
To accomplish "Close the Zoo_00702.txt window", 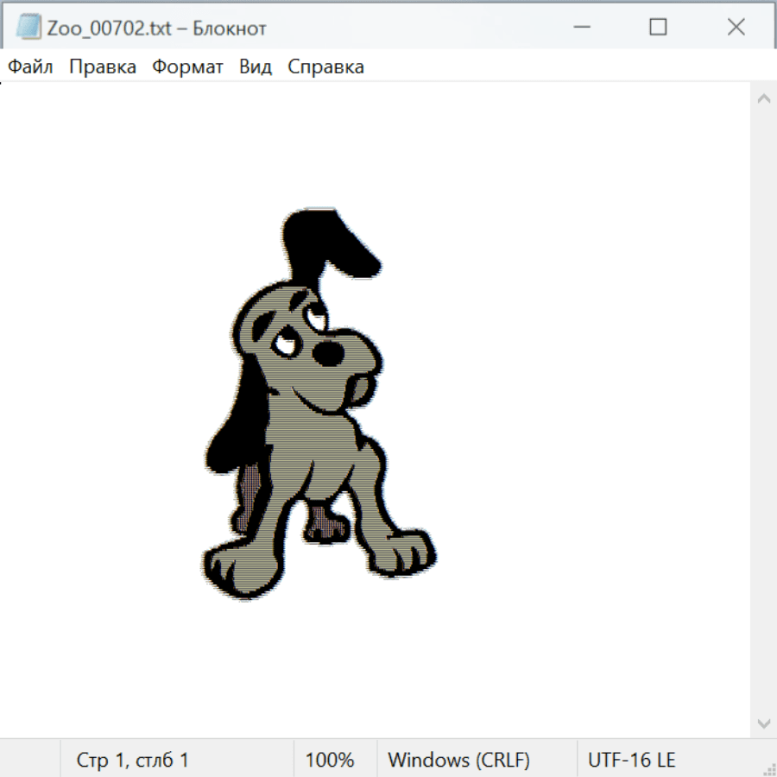I will (x=736, y=28).
